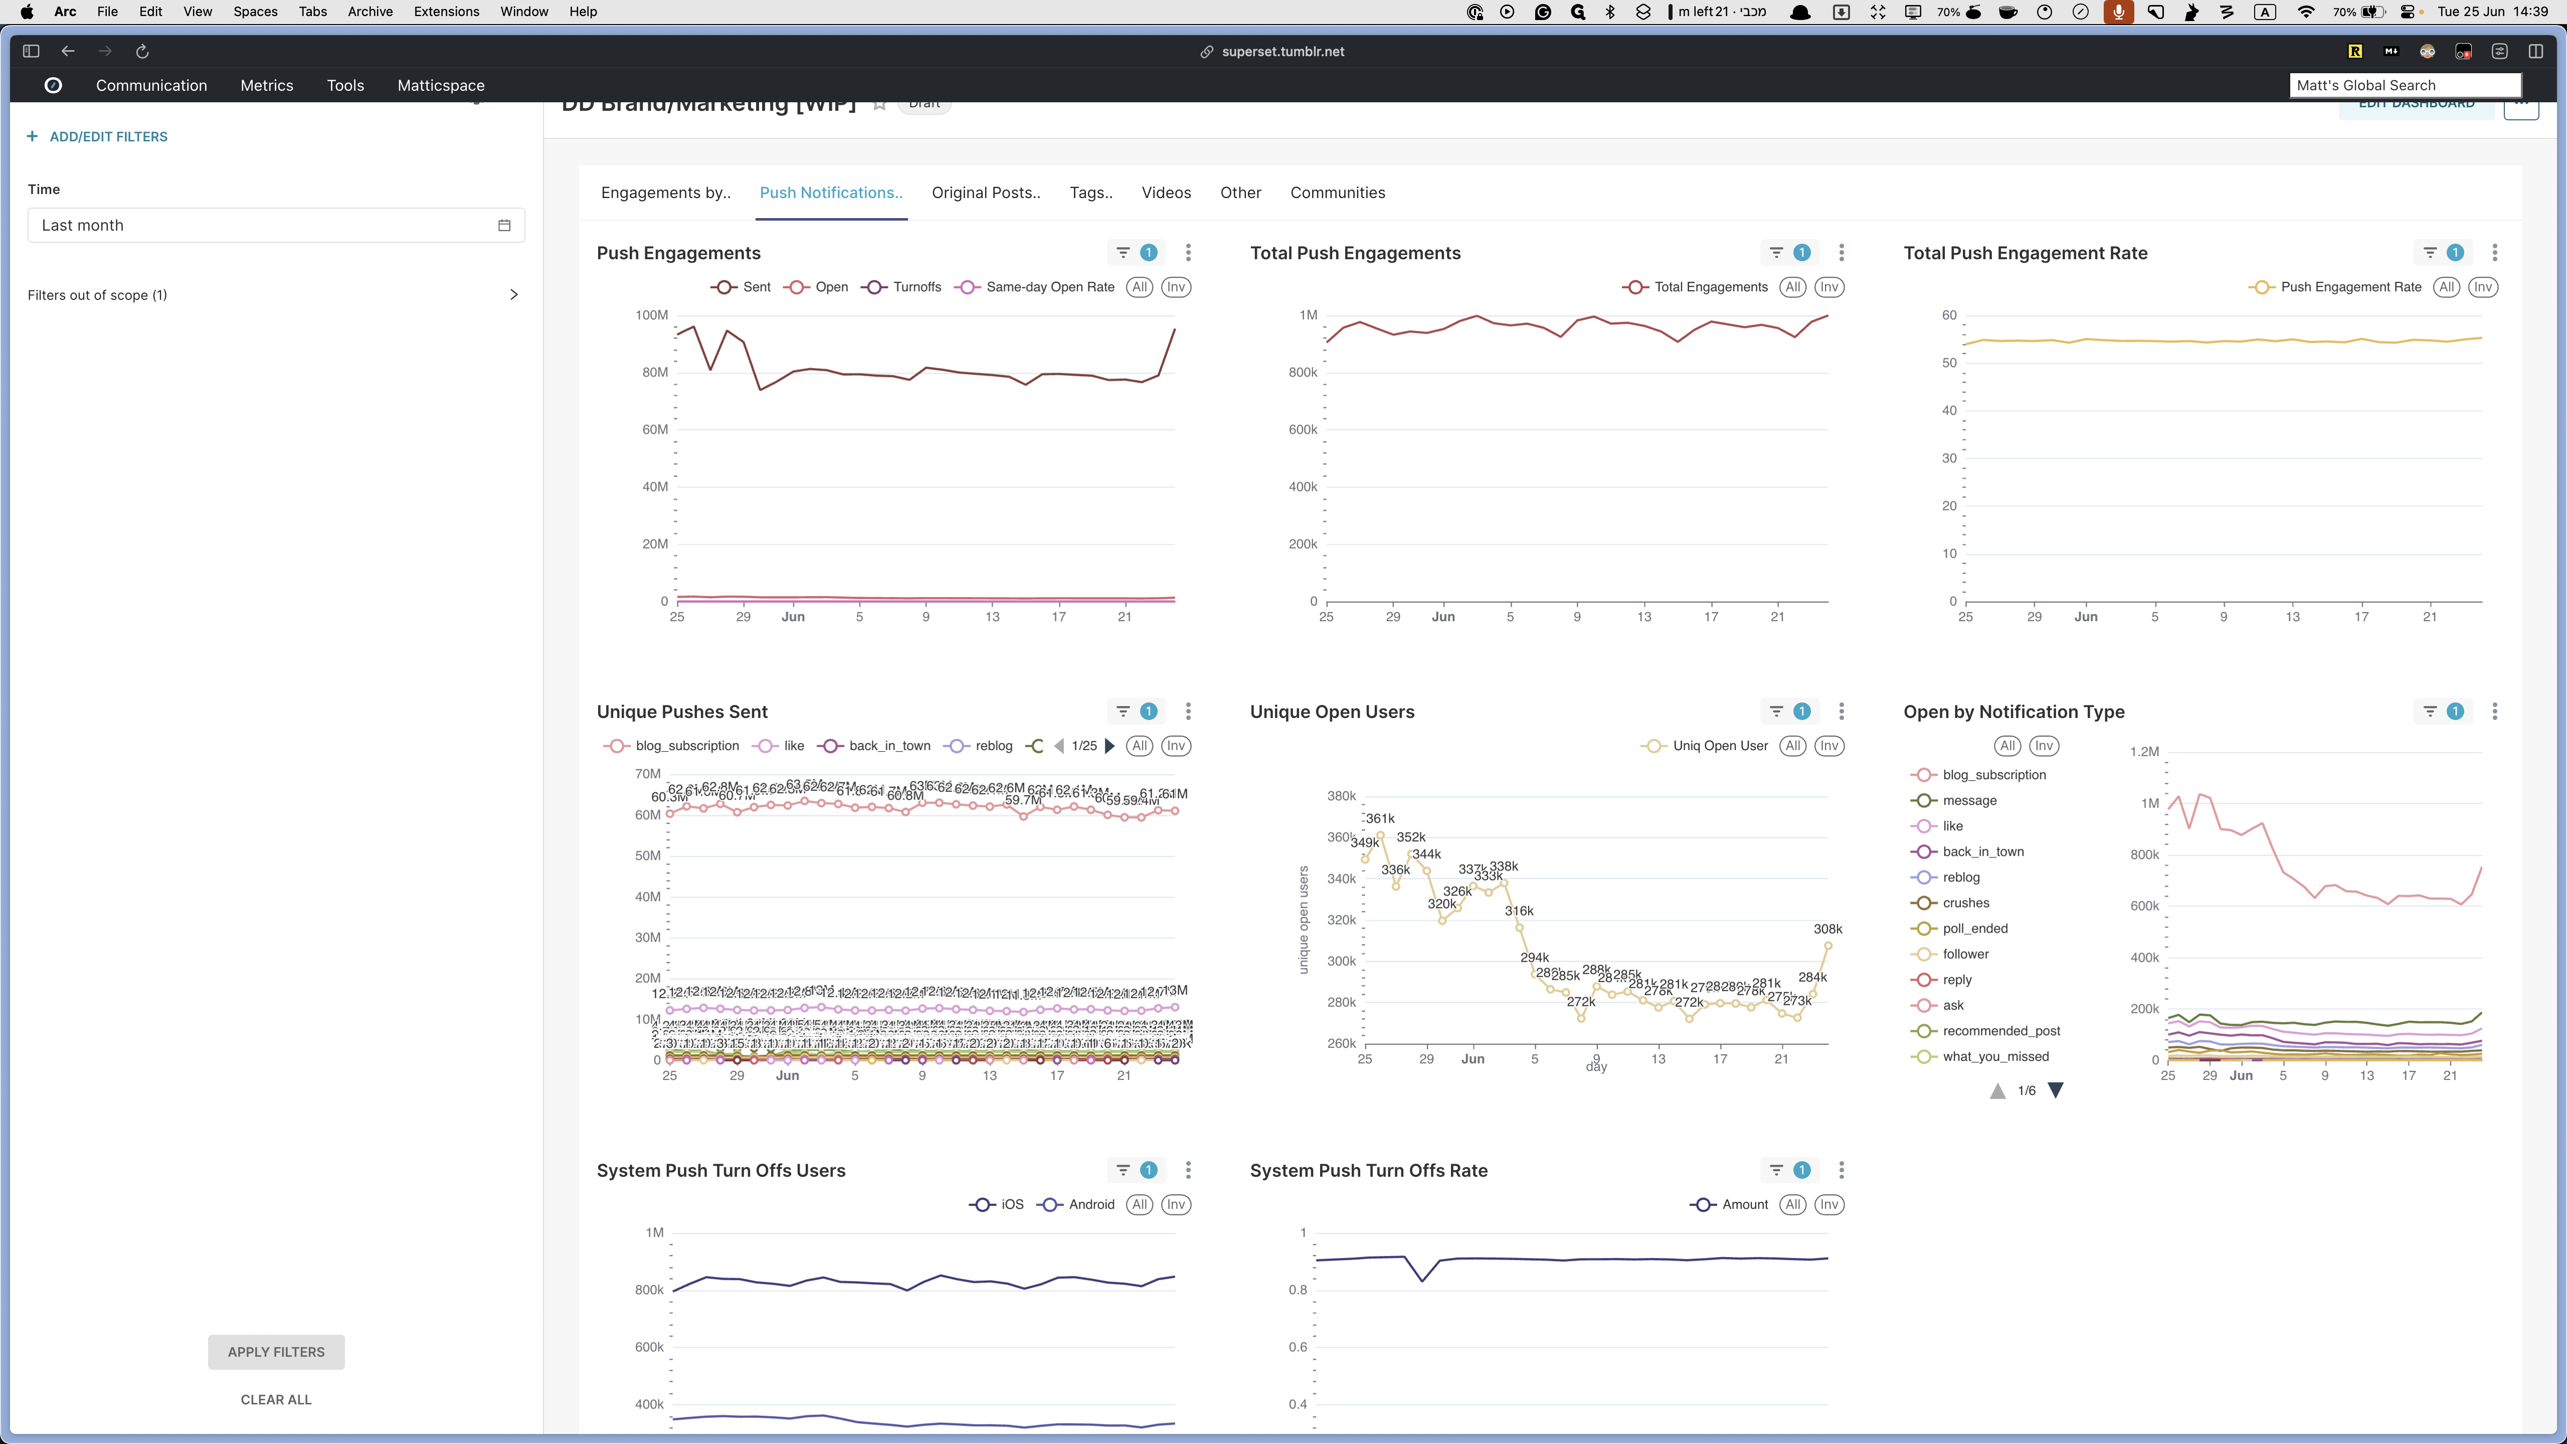Switch to Videos tab
The width and height of the screenshot is (2567, 1444).
point(1166,194)
